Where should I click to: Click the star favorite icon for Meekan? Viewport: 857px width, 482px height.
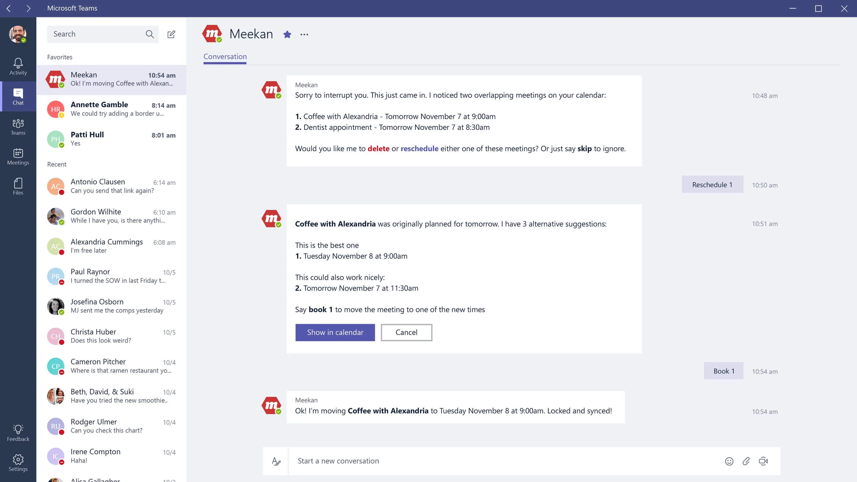click(x=287, y=34)
